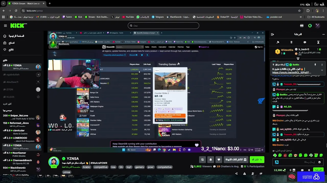The width and height of the screenshot is (327, 183).
Task: Collapse the gift leaderboard chevron
Action: (x=298, y=58)
